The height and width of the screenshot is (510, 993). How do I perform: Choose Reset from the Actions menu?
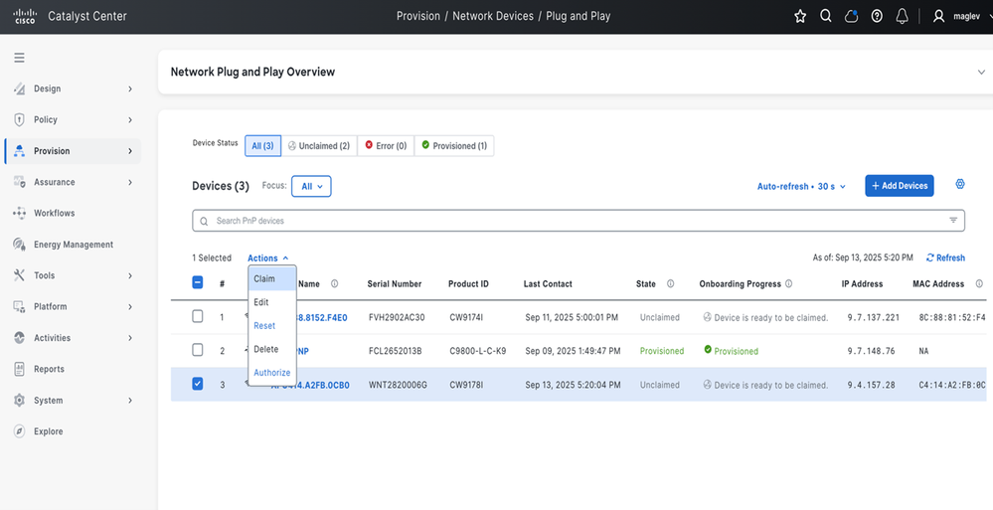point(272,326)
